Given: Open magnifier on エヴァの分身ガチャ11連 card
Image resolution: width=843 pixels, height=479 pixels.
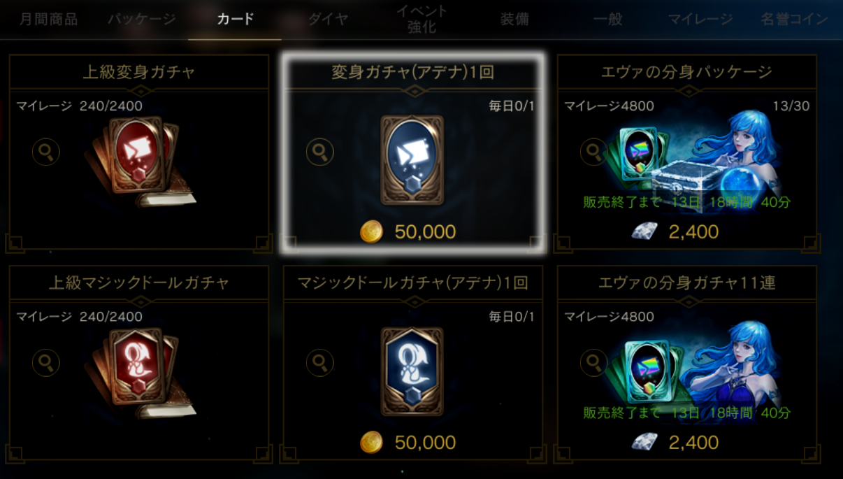Looking at the screenshot, I should (595, 362).
